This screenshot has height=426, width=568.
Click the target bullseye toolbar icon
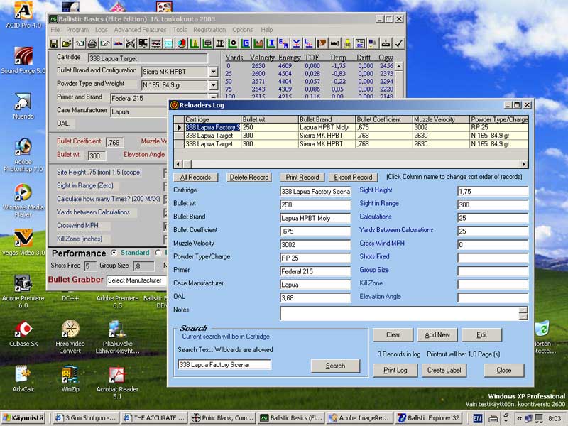coord(233,43)
